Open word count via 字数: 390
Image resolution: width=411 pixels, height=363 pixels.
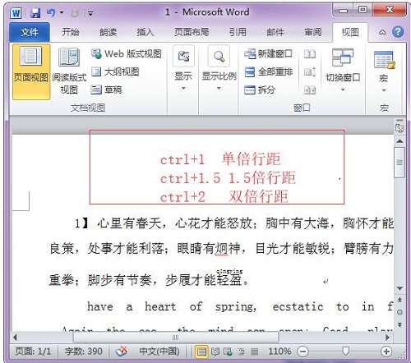(x=83, y=351)
